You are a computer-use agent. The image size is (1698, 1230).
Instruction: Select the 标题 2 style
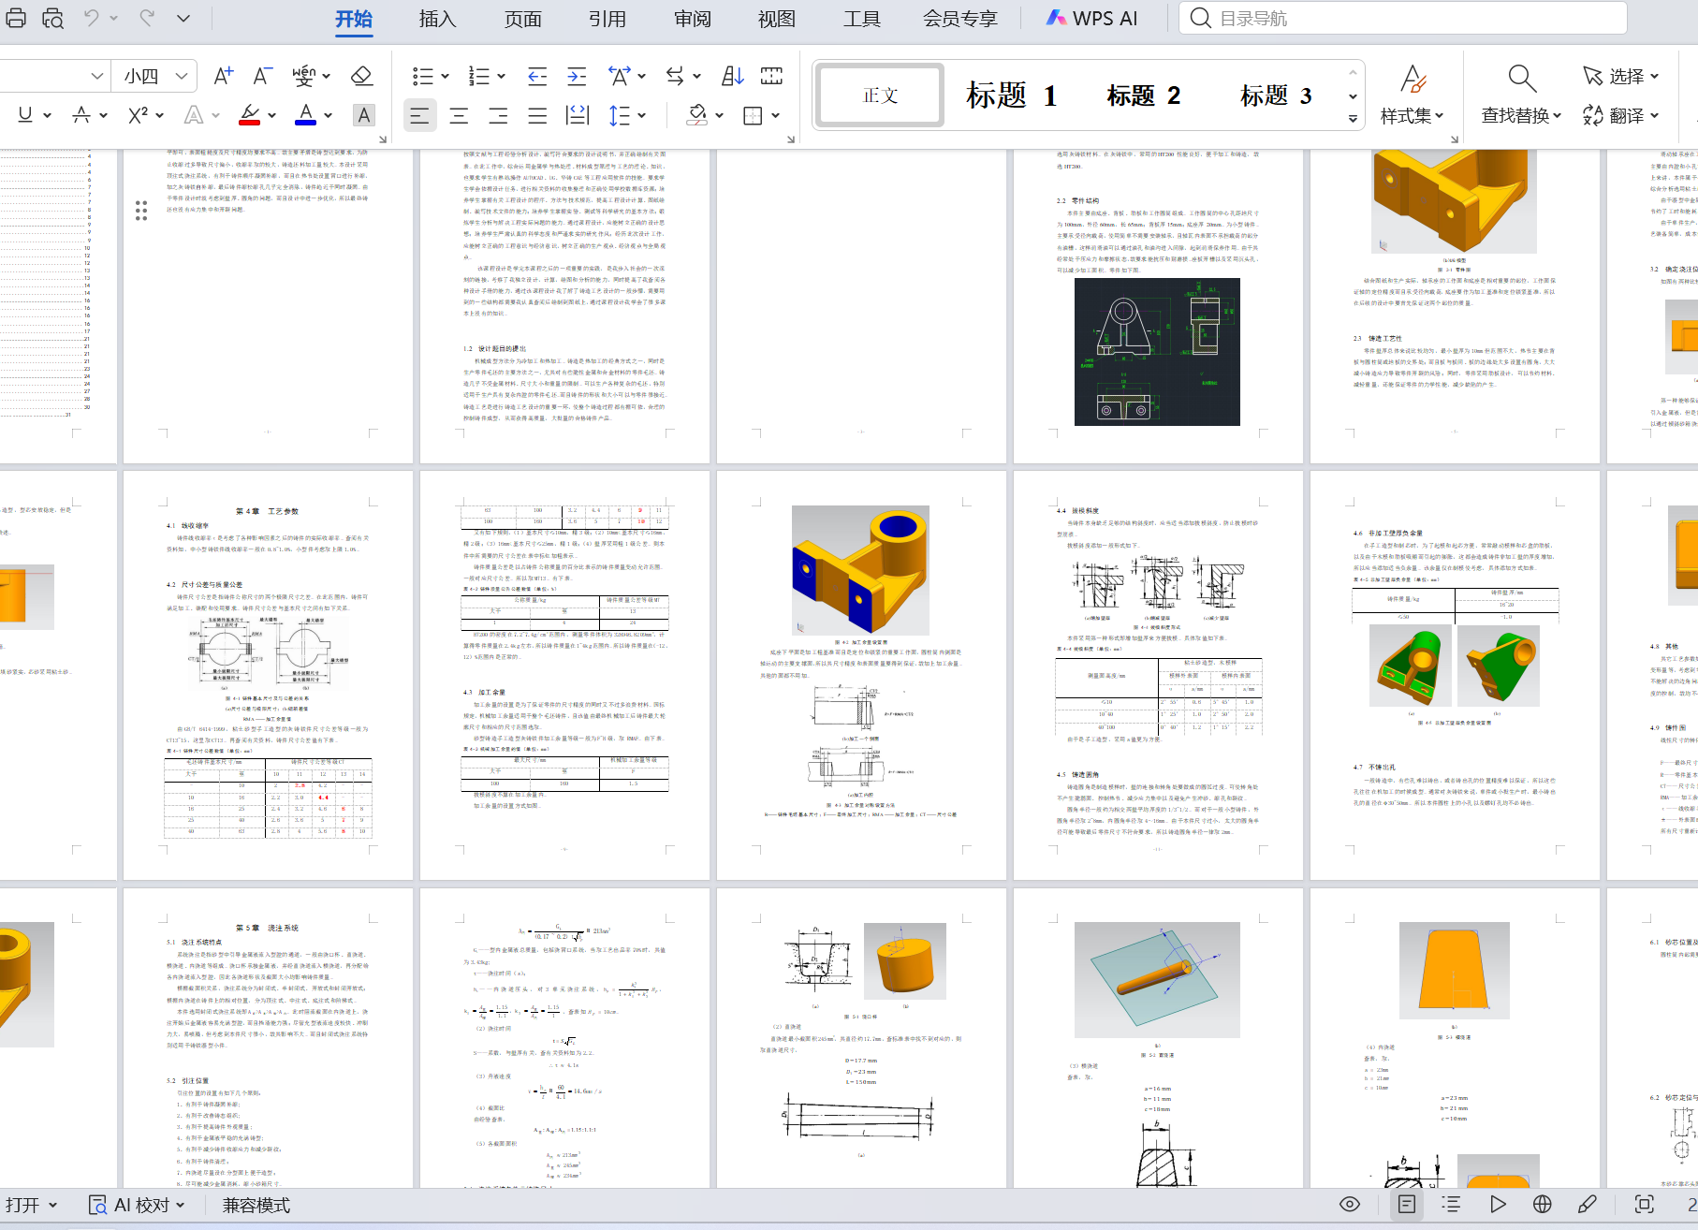click(1144, 95)
